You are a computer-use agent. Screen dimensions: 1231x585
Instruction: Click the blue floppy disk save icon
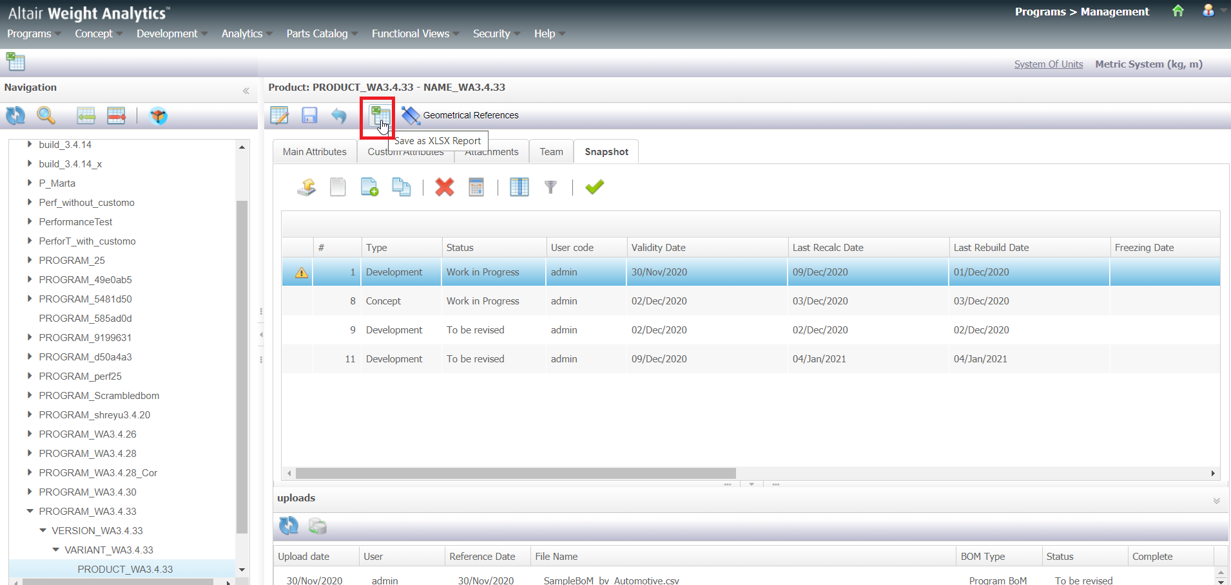(x=309, y=116)
